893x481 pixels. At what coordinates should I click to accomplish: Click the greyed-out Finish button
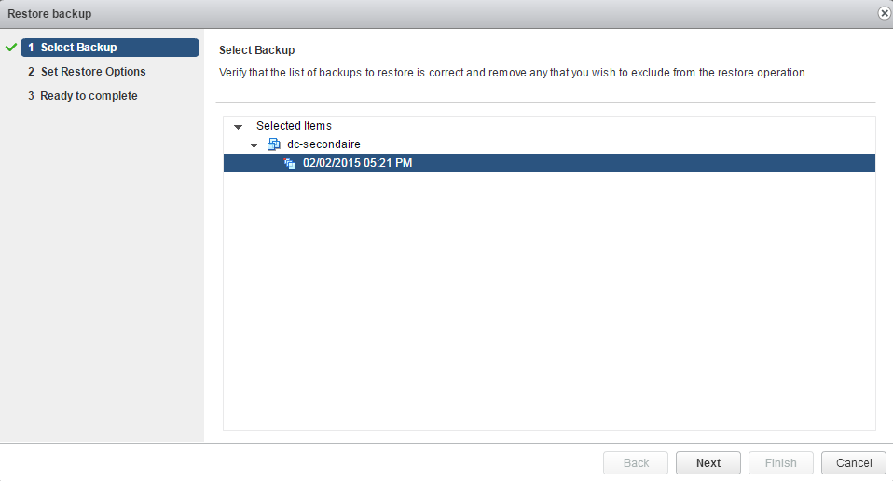pyautogui.click(x=780, y=463)
